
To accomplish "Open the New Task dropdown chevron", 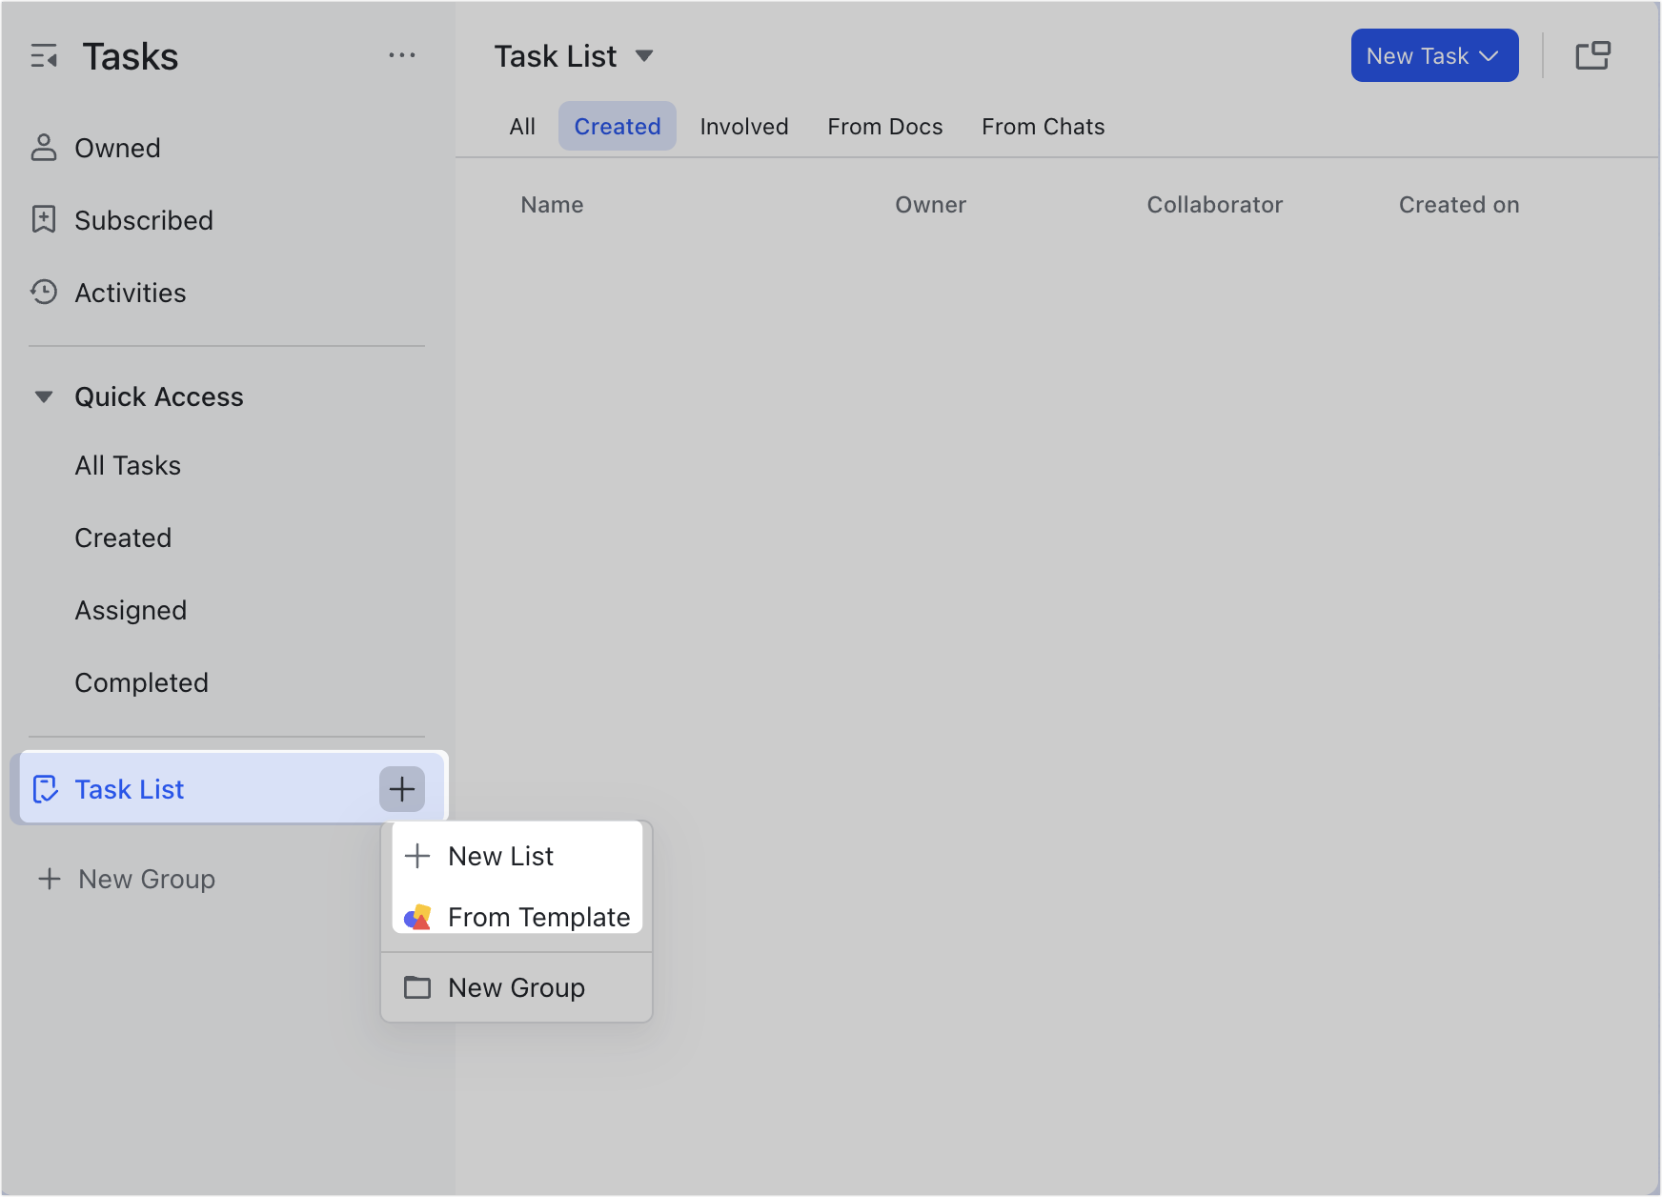I will pyautogui.click(x=1488, y=55).
